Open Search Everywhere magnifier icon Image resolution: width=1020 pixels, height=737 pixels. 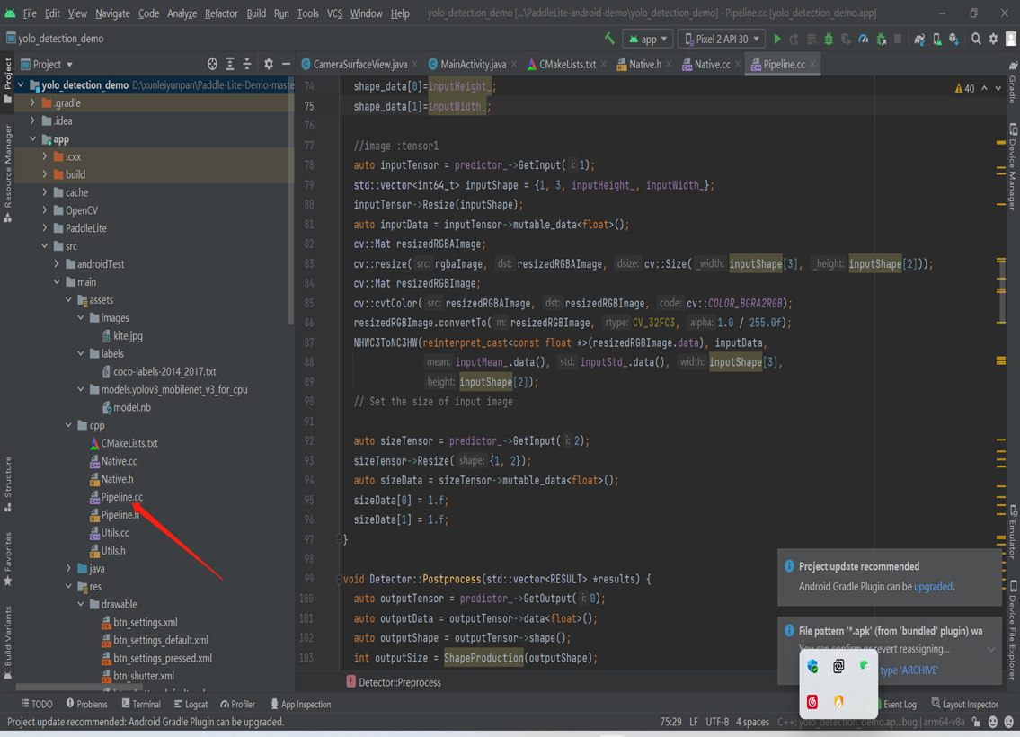tap(976, 39)
